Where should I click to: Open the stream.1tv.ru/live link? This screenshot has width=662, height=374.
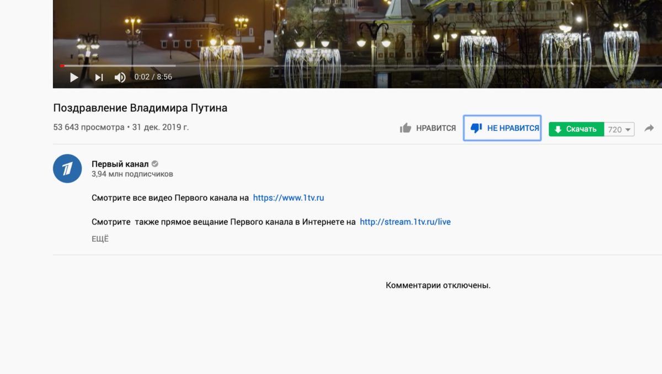(405, 222)
